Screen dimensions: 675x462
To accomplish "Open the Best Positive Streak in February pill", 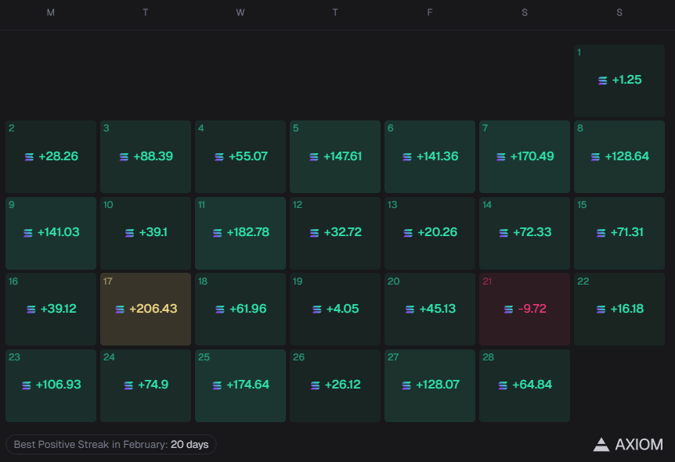I will (x=110, y=444).
